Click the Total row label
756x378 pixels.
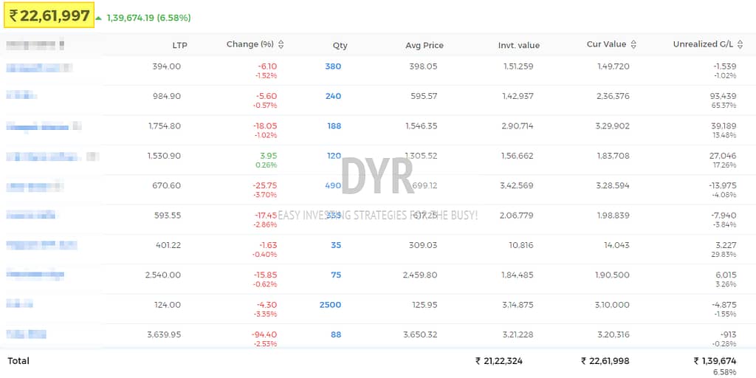coord(18,361)
